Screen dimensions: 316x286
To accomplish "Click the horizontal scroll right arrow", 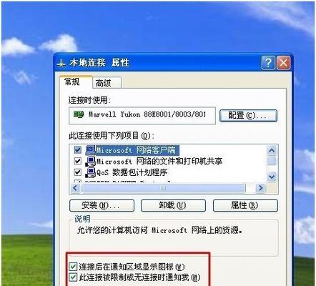I will 260,188.
